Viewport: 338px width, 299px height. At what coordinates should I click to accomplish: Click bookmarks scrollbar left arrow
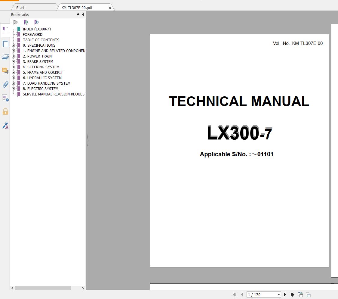click(x=12, y=288)
